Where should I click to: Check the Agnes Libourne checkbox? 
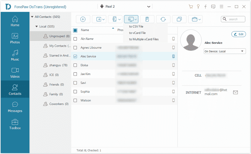[x=75, y=48]
